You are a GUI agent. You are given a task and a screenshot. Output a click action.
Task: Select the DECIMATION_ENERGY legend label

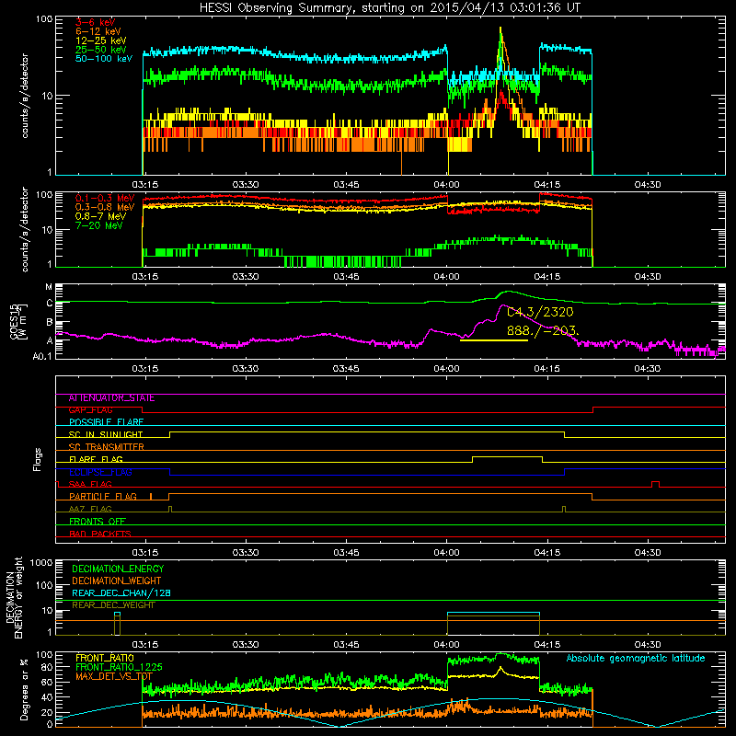[x=118, y=569]
